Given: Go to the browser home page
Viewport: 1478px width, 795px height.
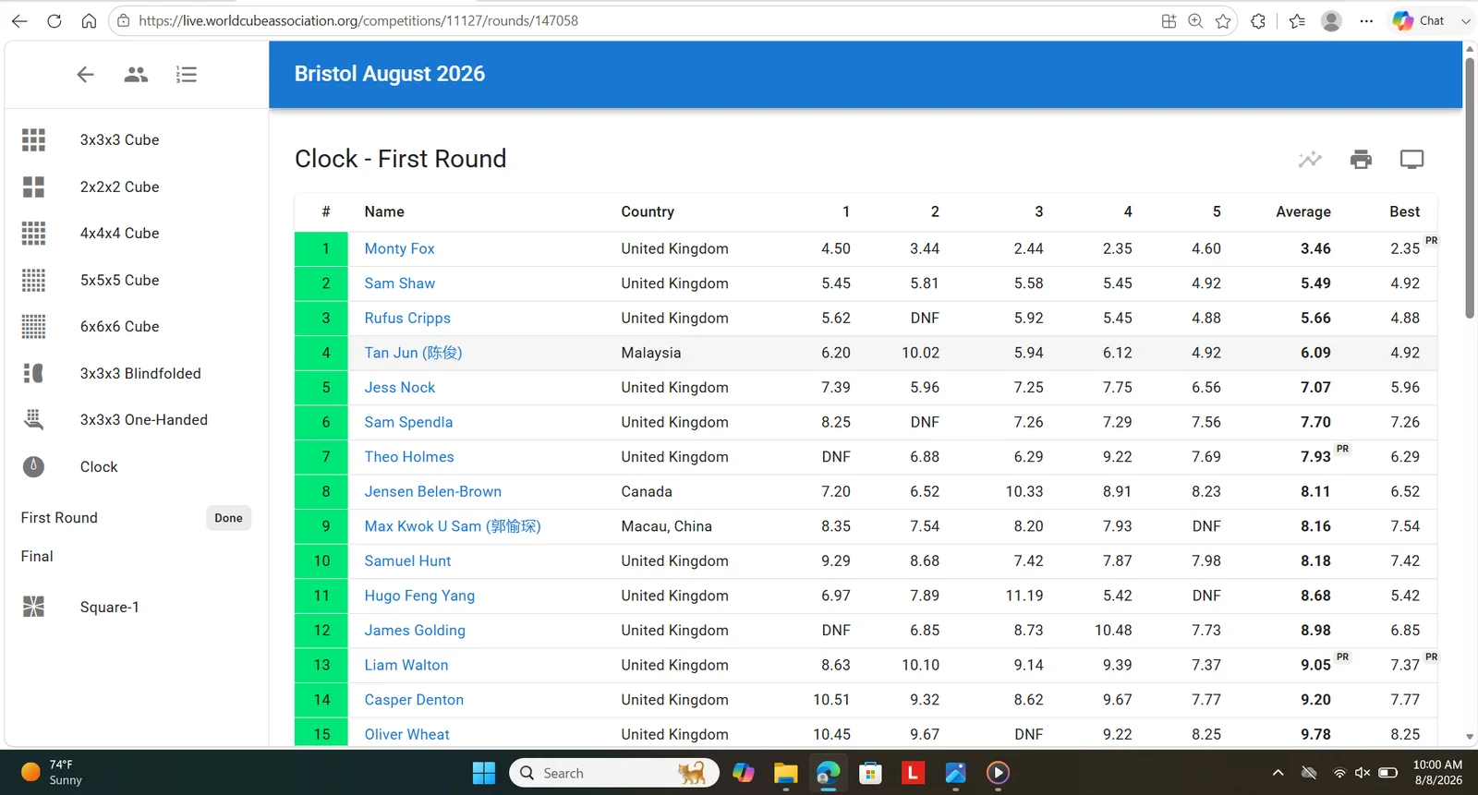Looking at the screenshot, I should tap(89, 20).
